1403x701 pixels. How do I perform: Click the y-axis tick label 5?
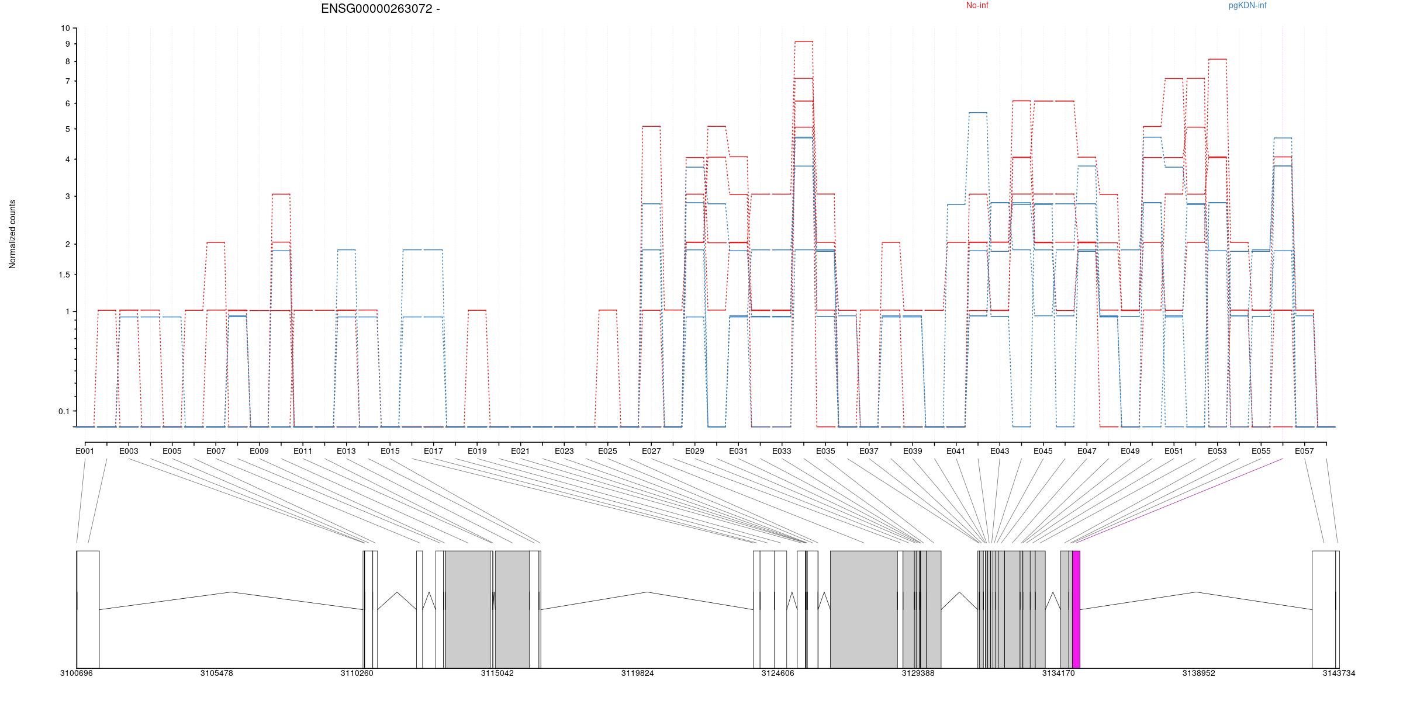point(67,129)
